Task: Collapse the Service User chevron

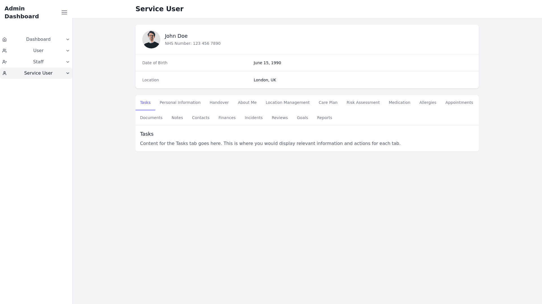Action: pyautogui.click(x=68, y=73)
